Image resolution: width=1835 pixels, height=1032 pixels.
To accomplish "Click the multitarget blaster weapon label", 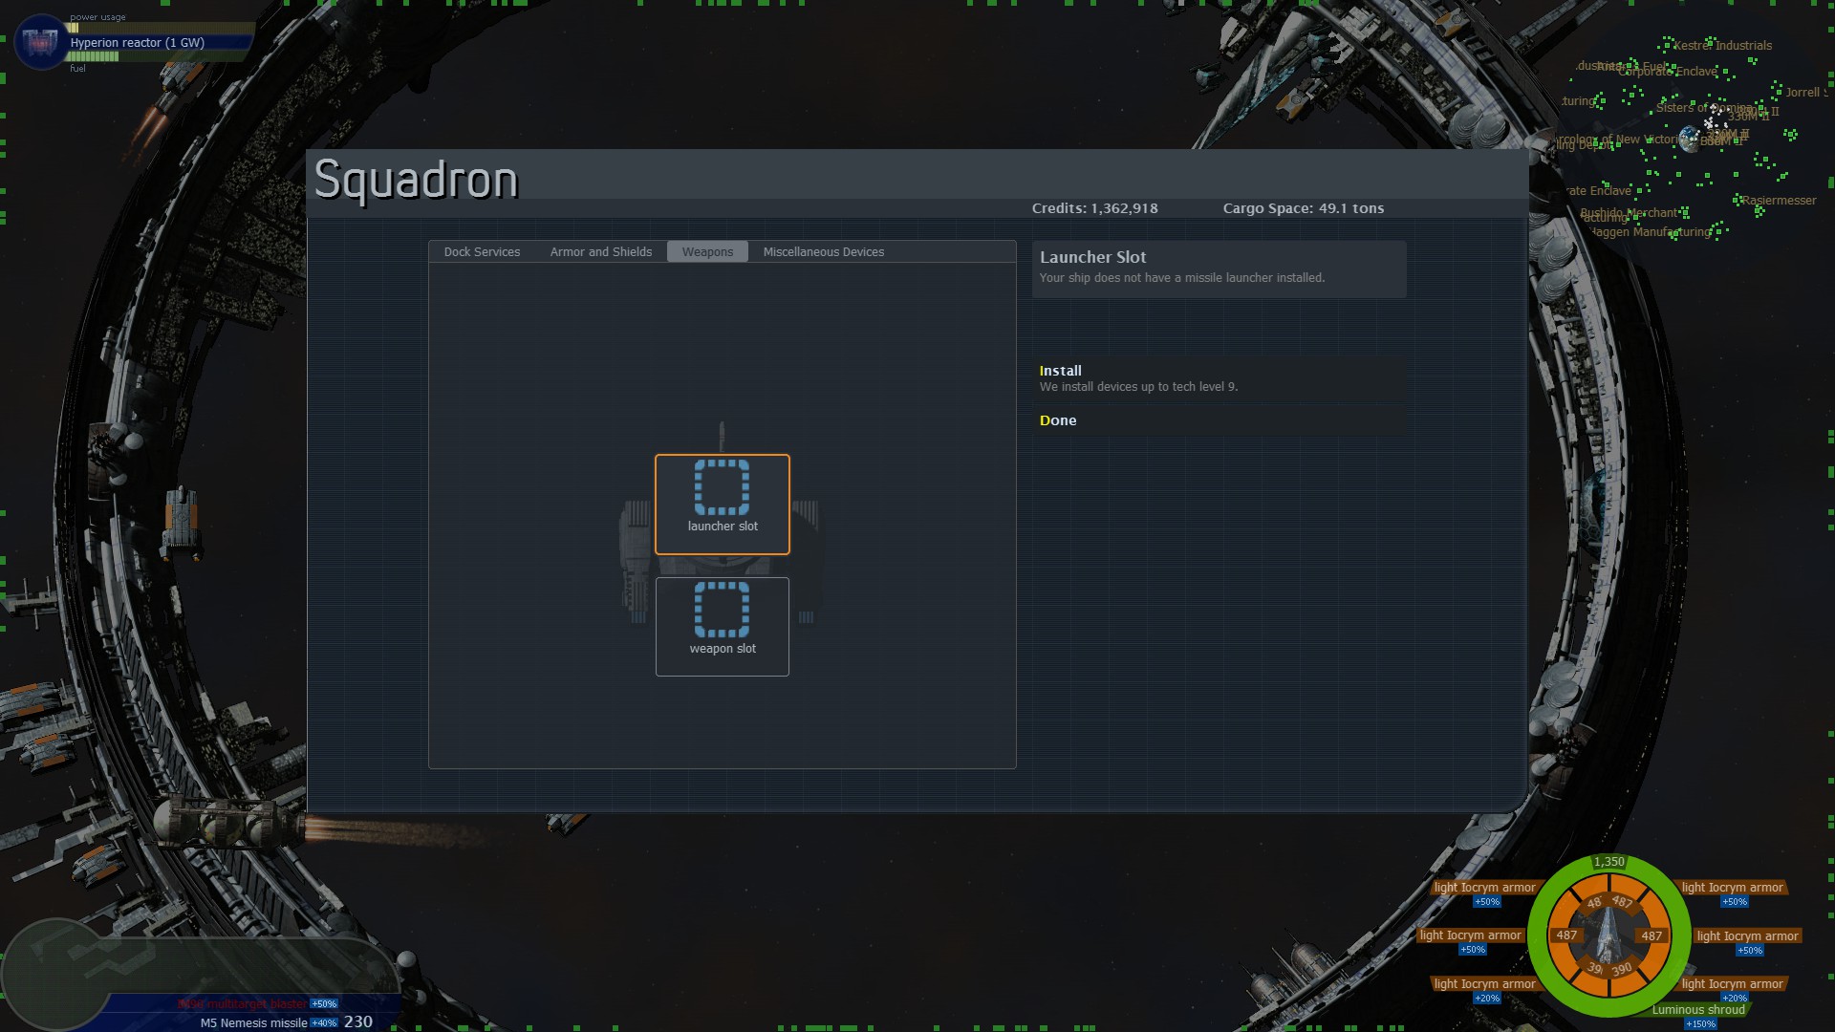I will tap(243, 1004).
